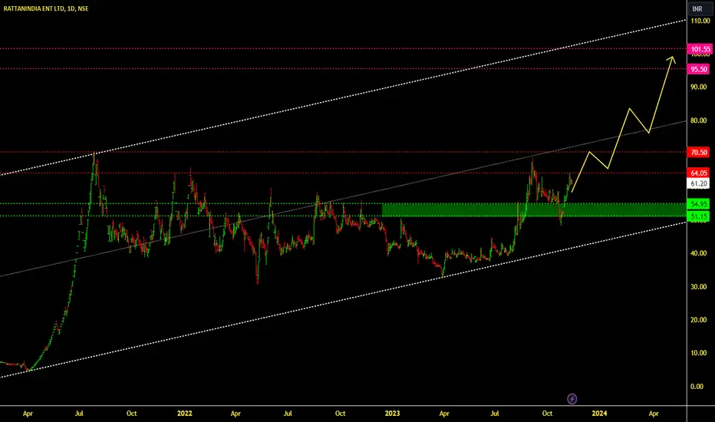This screenshot has height=422, width=715.
Task: Click the 90.00 price axis value
Action: pos(699,87)
